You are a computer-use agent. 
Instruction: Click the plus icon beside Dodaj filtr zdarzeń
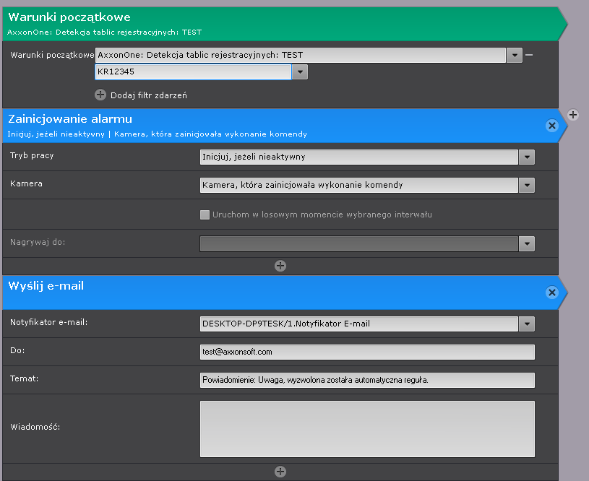(x=100, y=95)
